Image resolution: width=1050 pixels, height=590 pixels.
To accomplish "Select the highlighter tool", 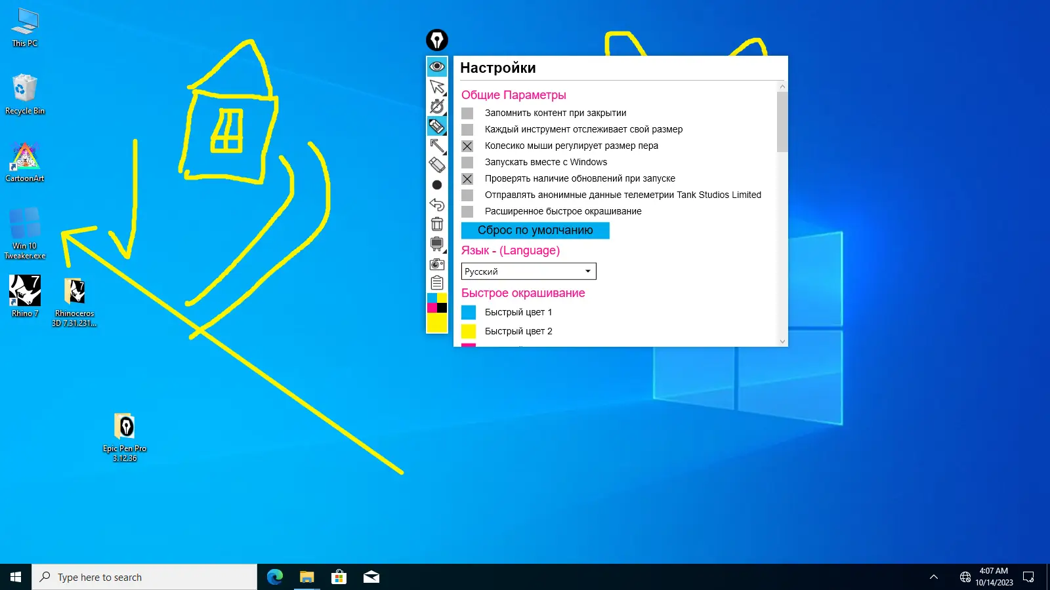I will point(437,126).
